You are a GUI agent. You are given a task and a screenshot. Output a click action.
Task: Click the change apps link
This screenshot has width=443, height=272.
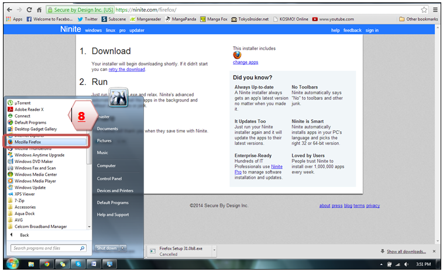(246, 62)
